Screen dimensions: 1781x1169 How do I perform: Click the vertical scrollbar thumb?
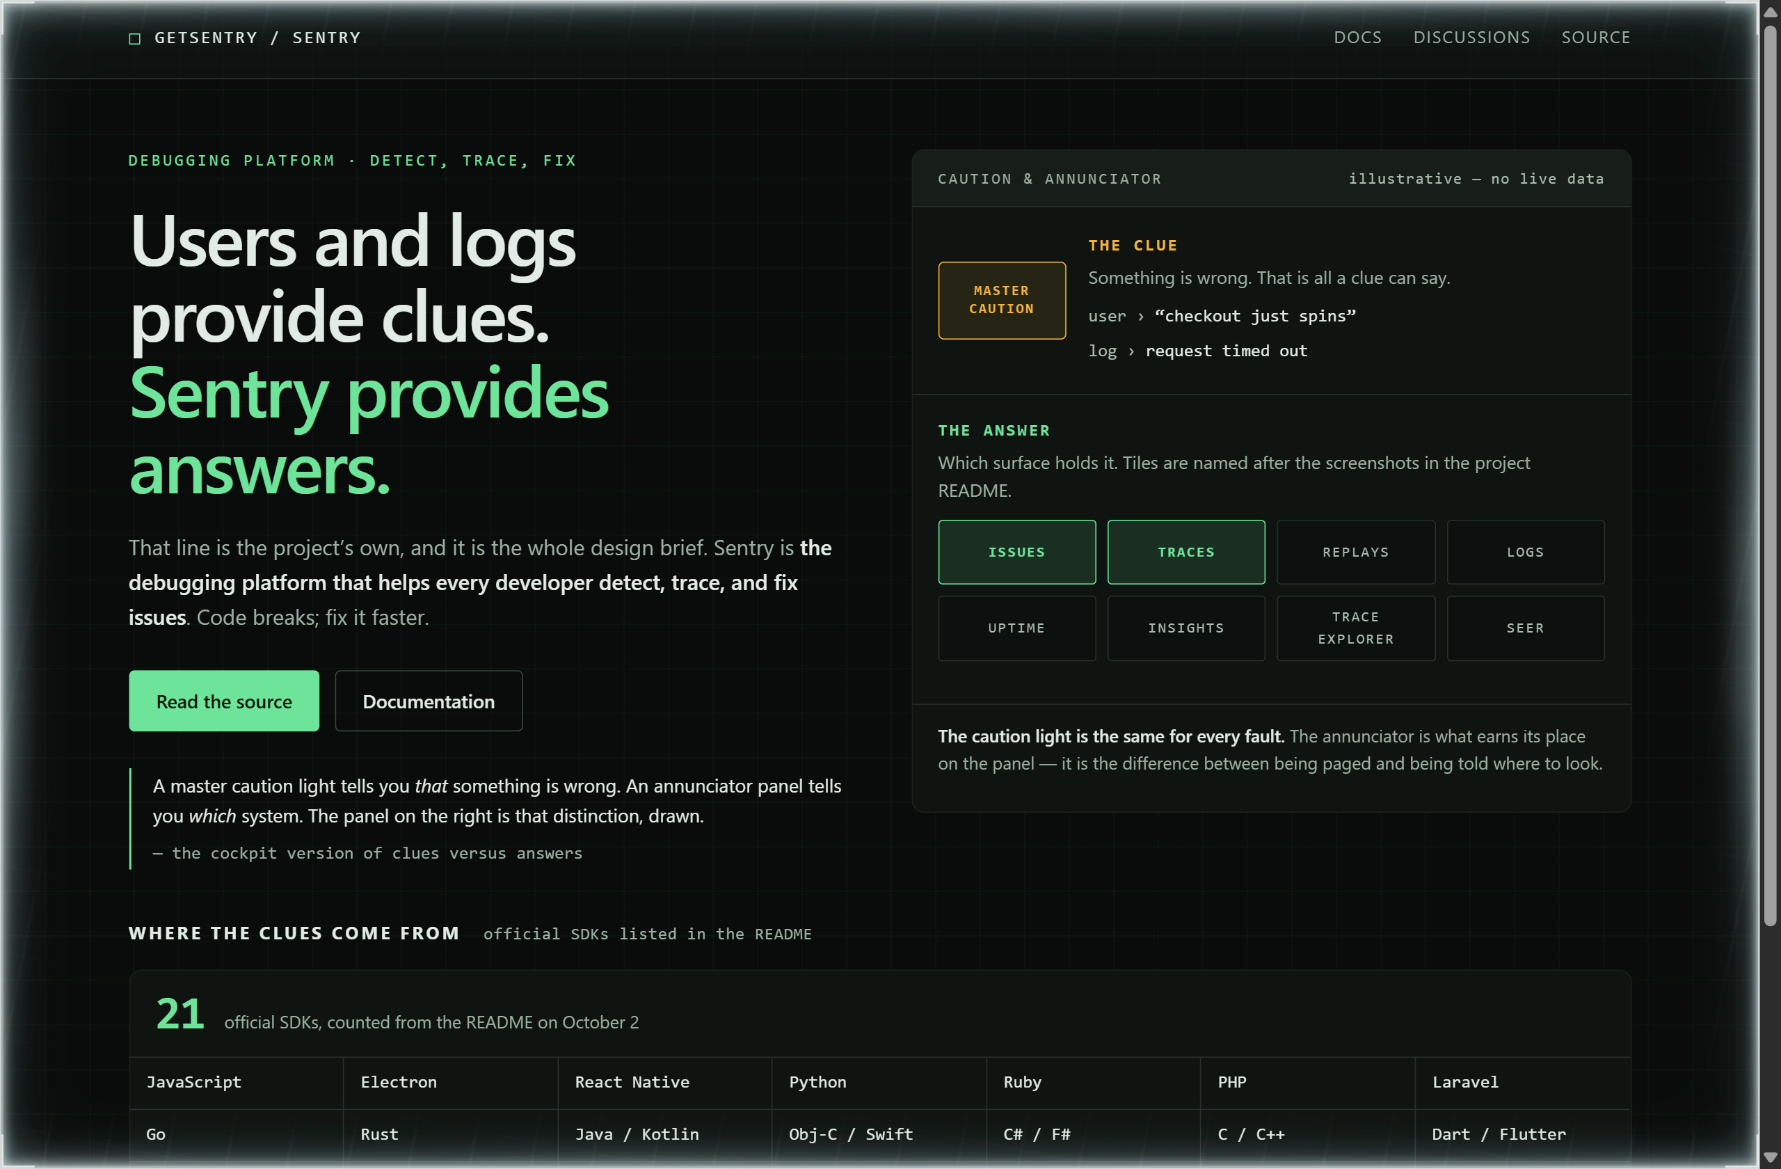click(x=1770, y=476)
